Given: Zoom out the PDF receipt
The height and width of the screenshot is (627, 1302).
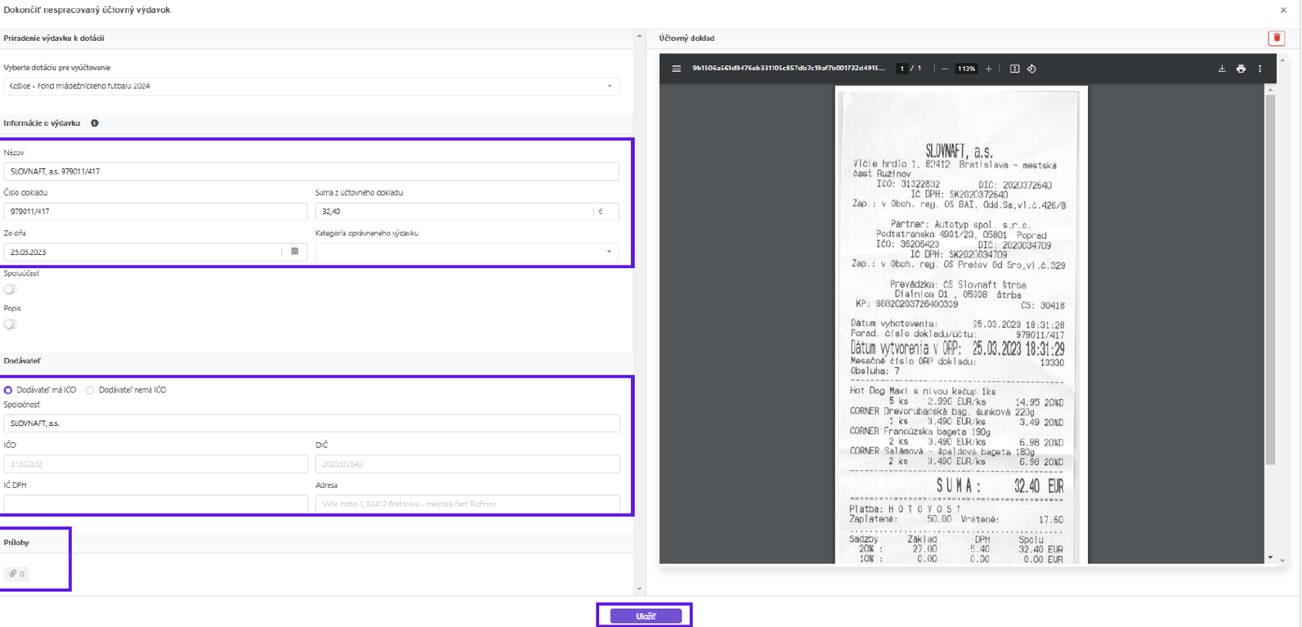Looking at the screenshot, I should (945, 69).
